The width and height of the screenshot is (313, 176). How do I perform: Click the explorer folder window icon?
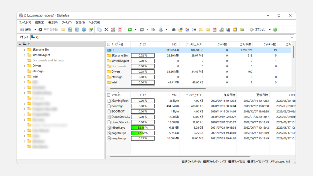(x=242, y=30)
